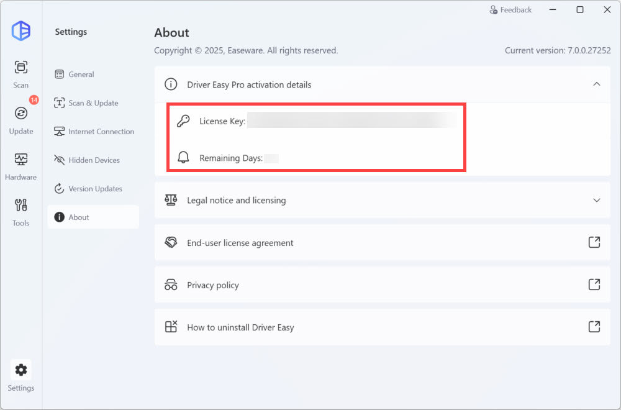621x410 pixels.
Task: Click the Privacy policy glasses icon
Action: [171, 285]
